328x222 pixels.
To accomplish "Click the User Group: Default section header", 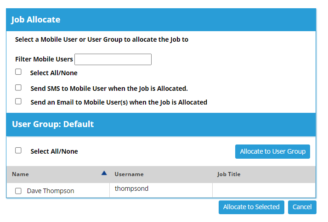I will (161, 124).
